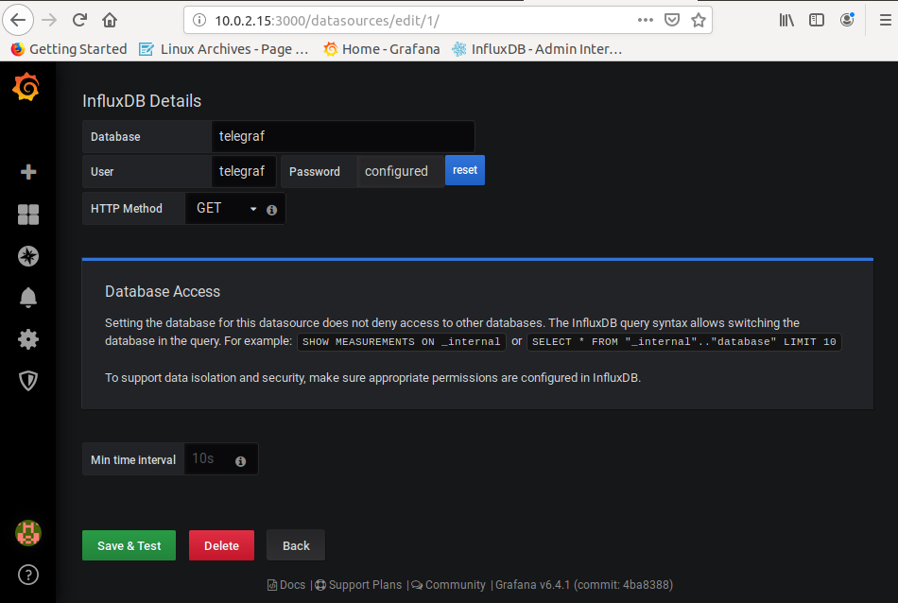Click the user avatar in the sidebar
The width and height of the screenshot is (898, 603).
point(28,533)
